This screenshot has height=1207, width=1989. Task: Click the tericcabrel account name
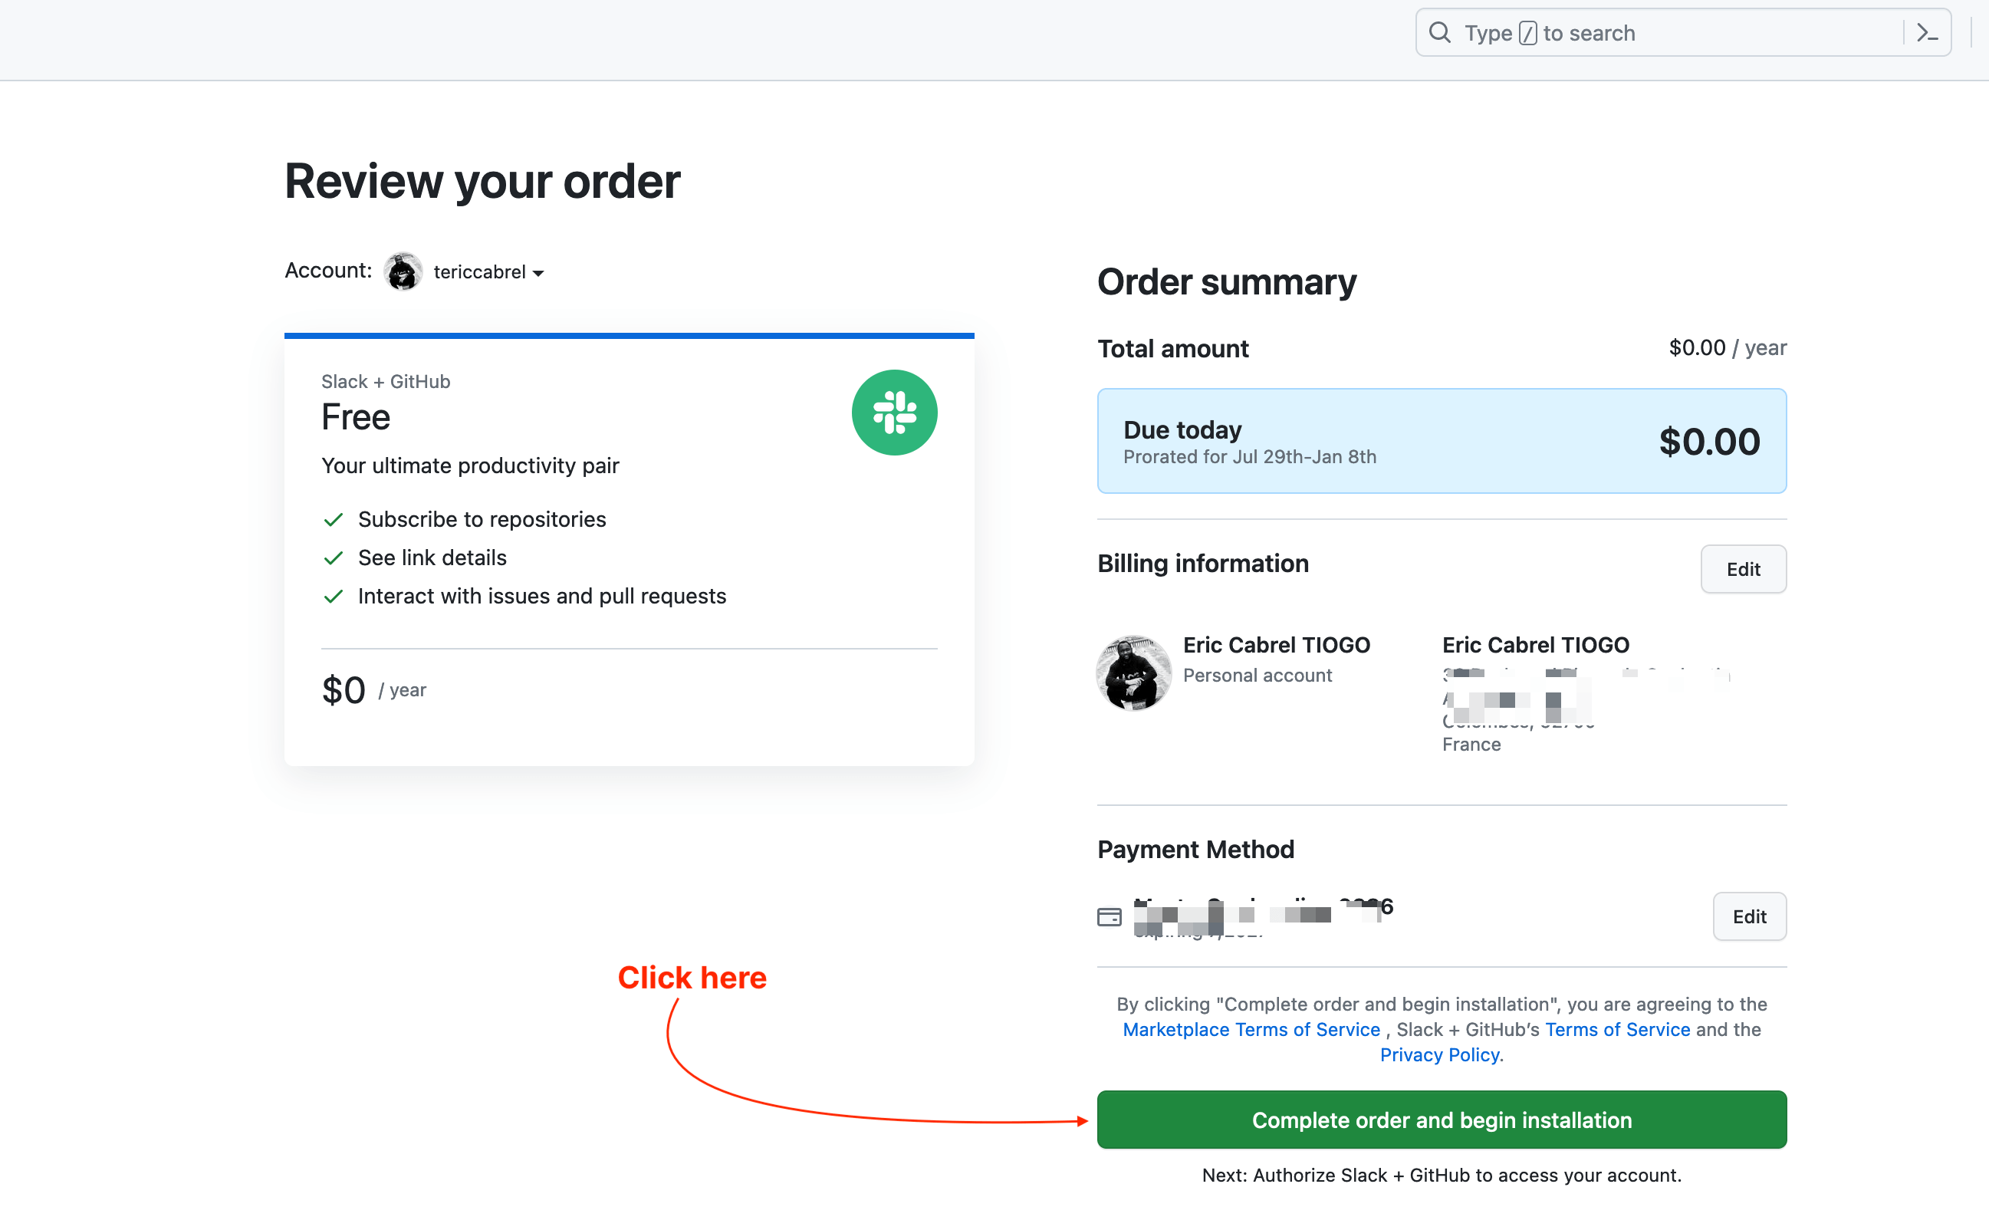(479, 272)
